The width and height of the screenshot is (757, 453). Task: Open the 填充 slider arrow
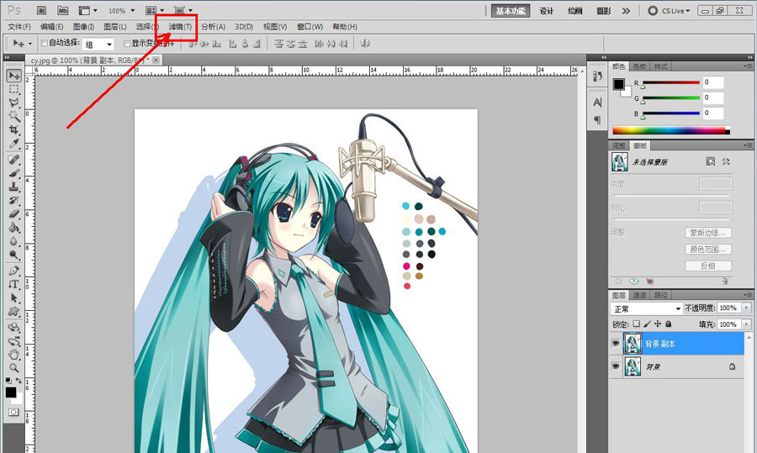coord(747,324)
